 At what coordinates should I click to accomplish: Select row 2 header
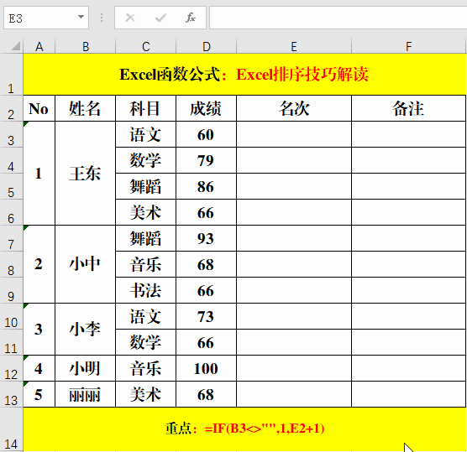11,108
